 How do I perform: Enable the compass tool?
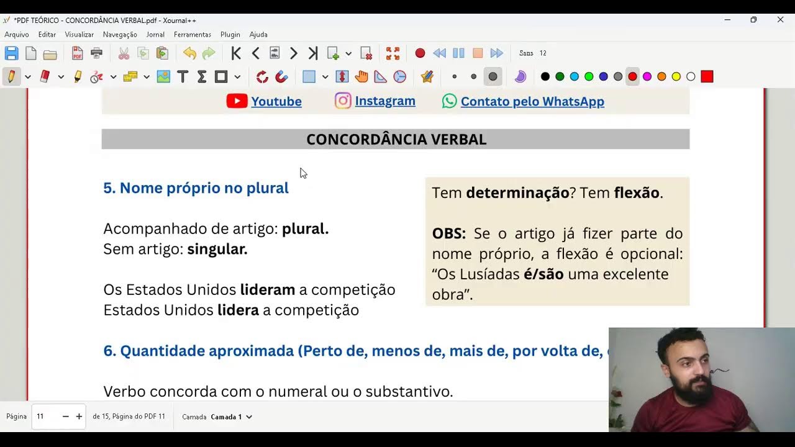click(400, 77)
